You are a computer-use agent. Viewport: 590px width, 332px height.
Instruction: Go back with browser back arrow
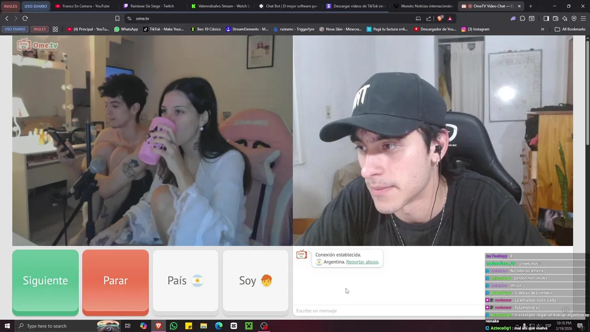(x=6, y=18)
